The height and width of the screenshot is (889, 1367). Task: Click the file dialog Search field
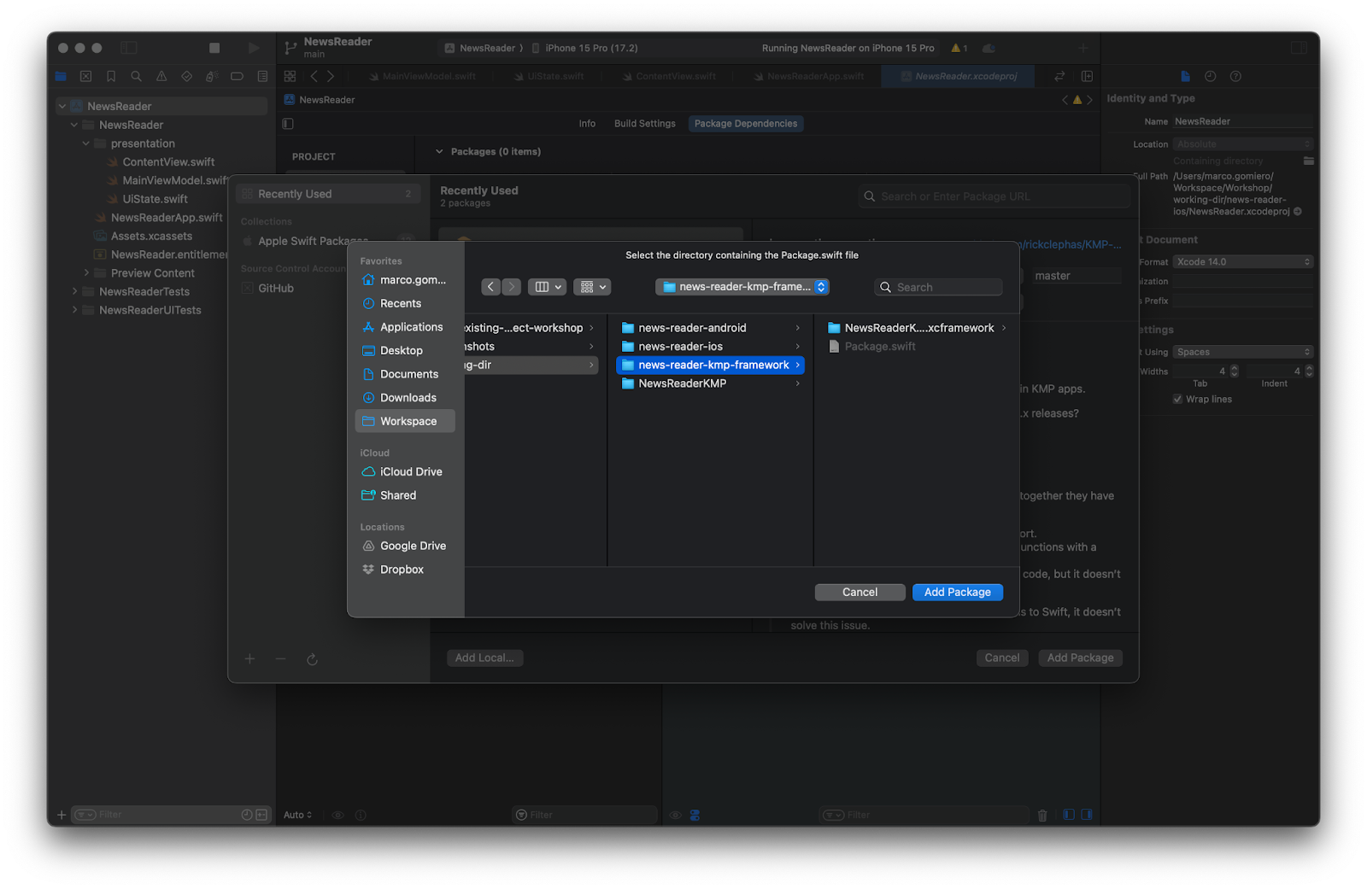click(x=938, y=287)
